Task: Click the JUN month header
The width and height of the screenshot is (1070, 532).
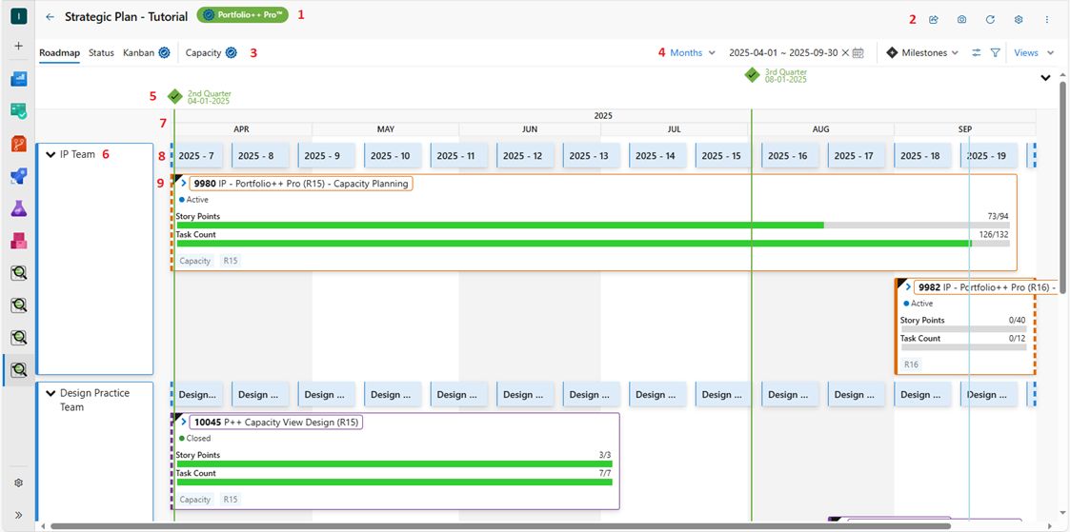Action: click(x=530, y=128)
